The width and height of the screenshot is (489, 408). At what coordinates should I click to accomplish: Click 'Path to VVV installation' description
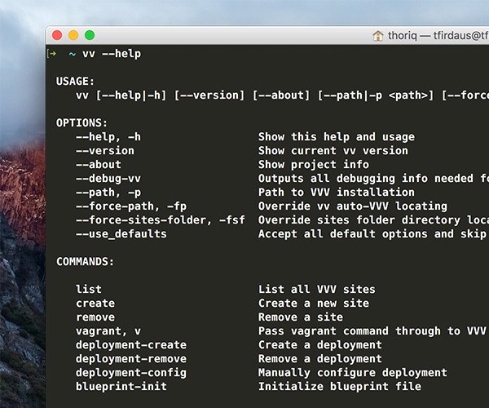click(x=337, y=192)
